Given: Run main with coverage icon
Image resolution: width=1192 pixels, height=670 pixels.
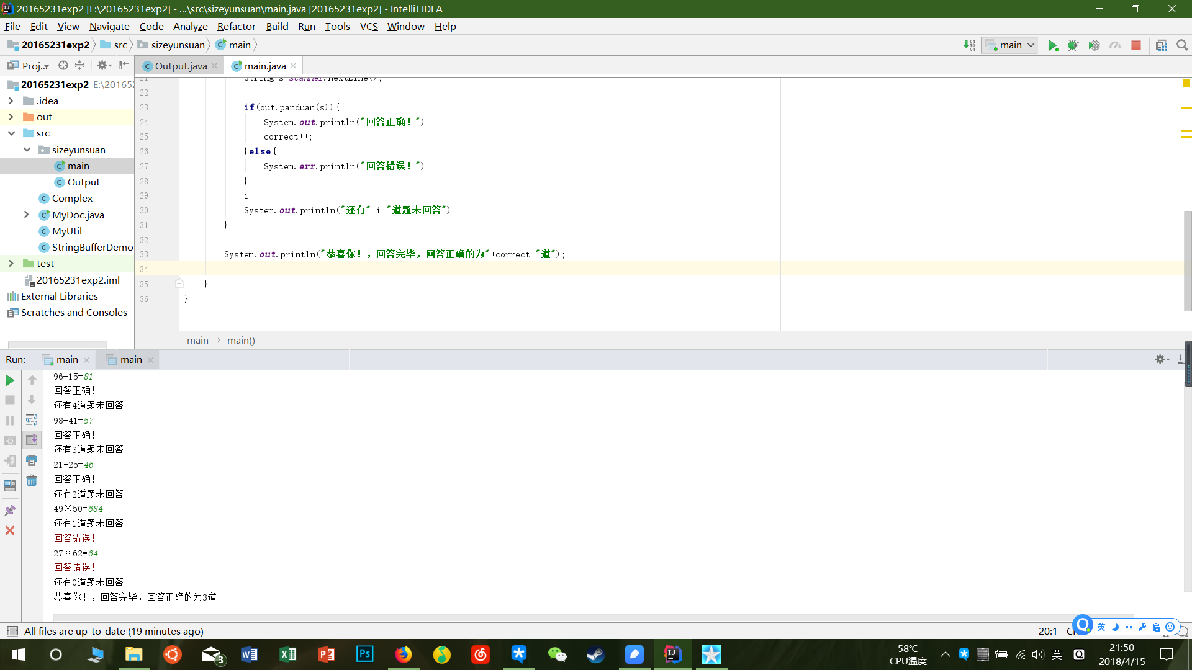Looking at the screenshot, I should (1094, 45).
